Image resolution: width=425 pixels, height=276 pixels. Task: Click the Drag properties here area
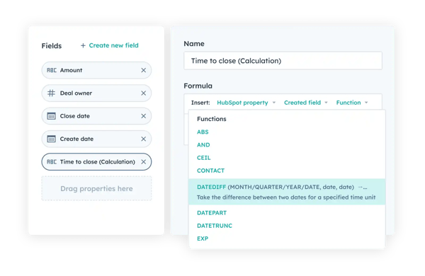[x=96, y=188]
